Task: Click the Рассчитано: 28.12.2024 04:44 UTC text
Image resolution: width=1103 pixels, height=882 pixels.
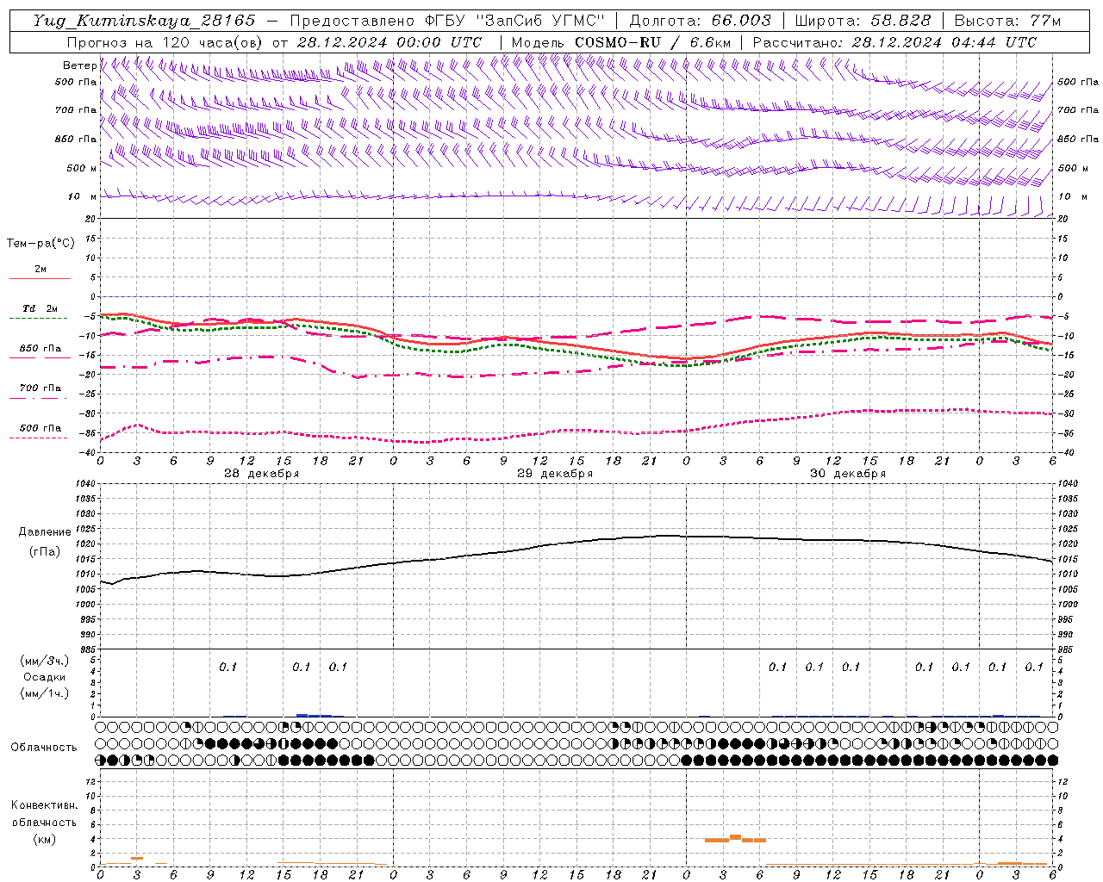Action: click(894, 42)
